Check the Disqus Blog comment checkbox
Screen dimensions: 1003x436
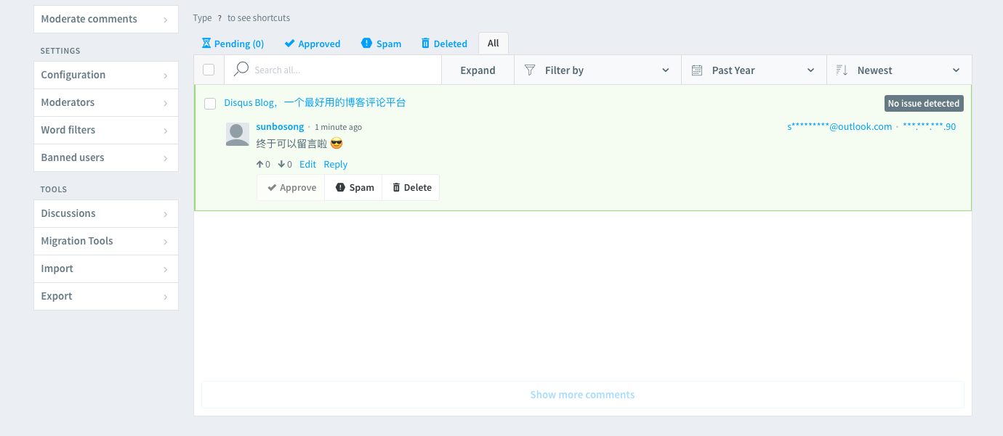click(210, 104)
